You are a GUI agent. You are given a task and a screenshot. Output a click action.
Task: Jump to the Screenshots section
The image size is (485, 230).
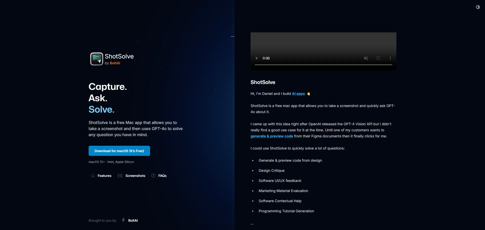tap(135, 176)
